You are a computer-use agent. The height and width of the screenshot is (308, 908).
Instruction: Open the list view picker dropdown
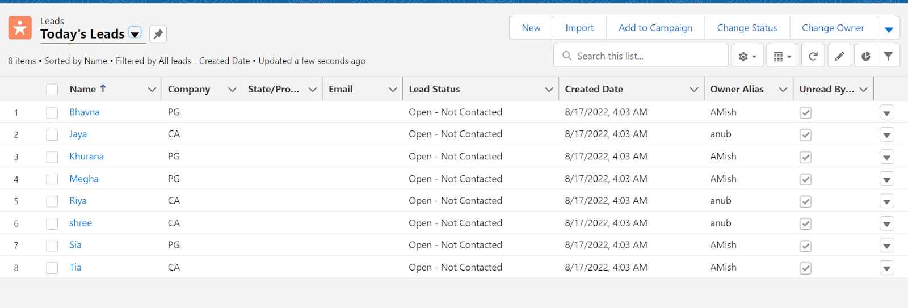pos(134,34)
